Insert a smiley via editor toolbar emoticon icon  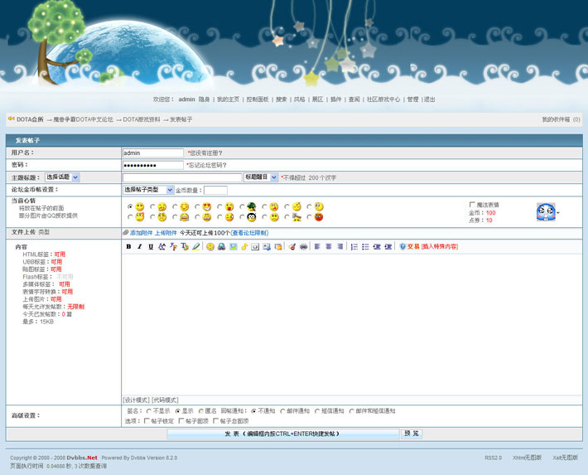coord(210,247)
